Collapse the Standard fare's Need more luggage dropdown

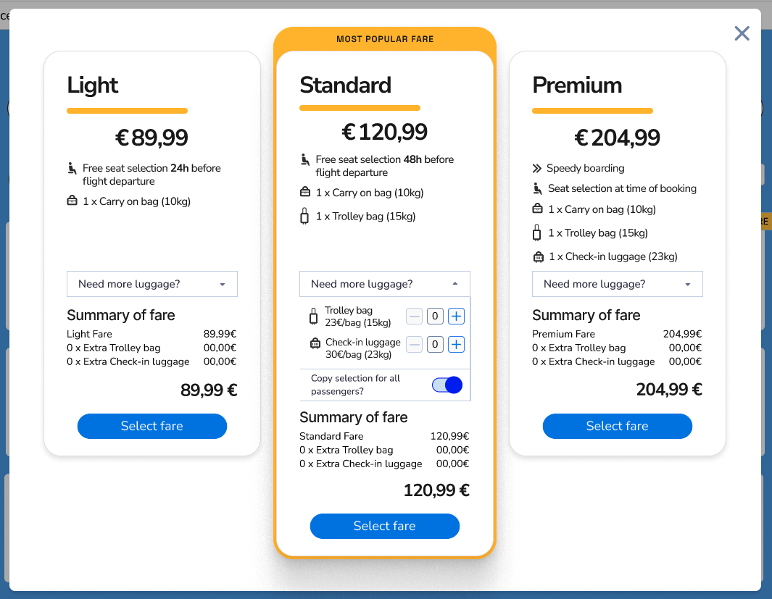point(384,284)
